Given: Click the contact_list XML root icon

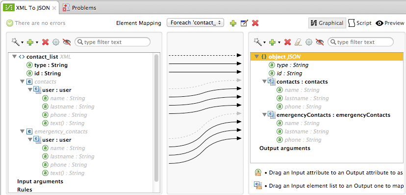Looking at the screenshot, I should click(x=22, y=57).
